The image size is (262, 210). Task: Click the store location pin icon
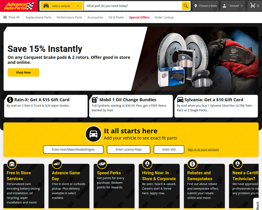[x=196, y=6]
